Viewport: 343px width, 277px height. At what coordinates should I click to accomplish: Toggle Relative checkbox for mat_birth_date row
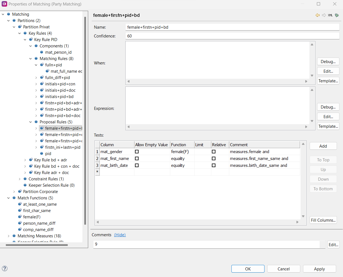coord(214,165)
